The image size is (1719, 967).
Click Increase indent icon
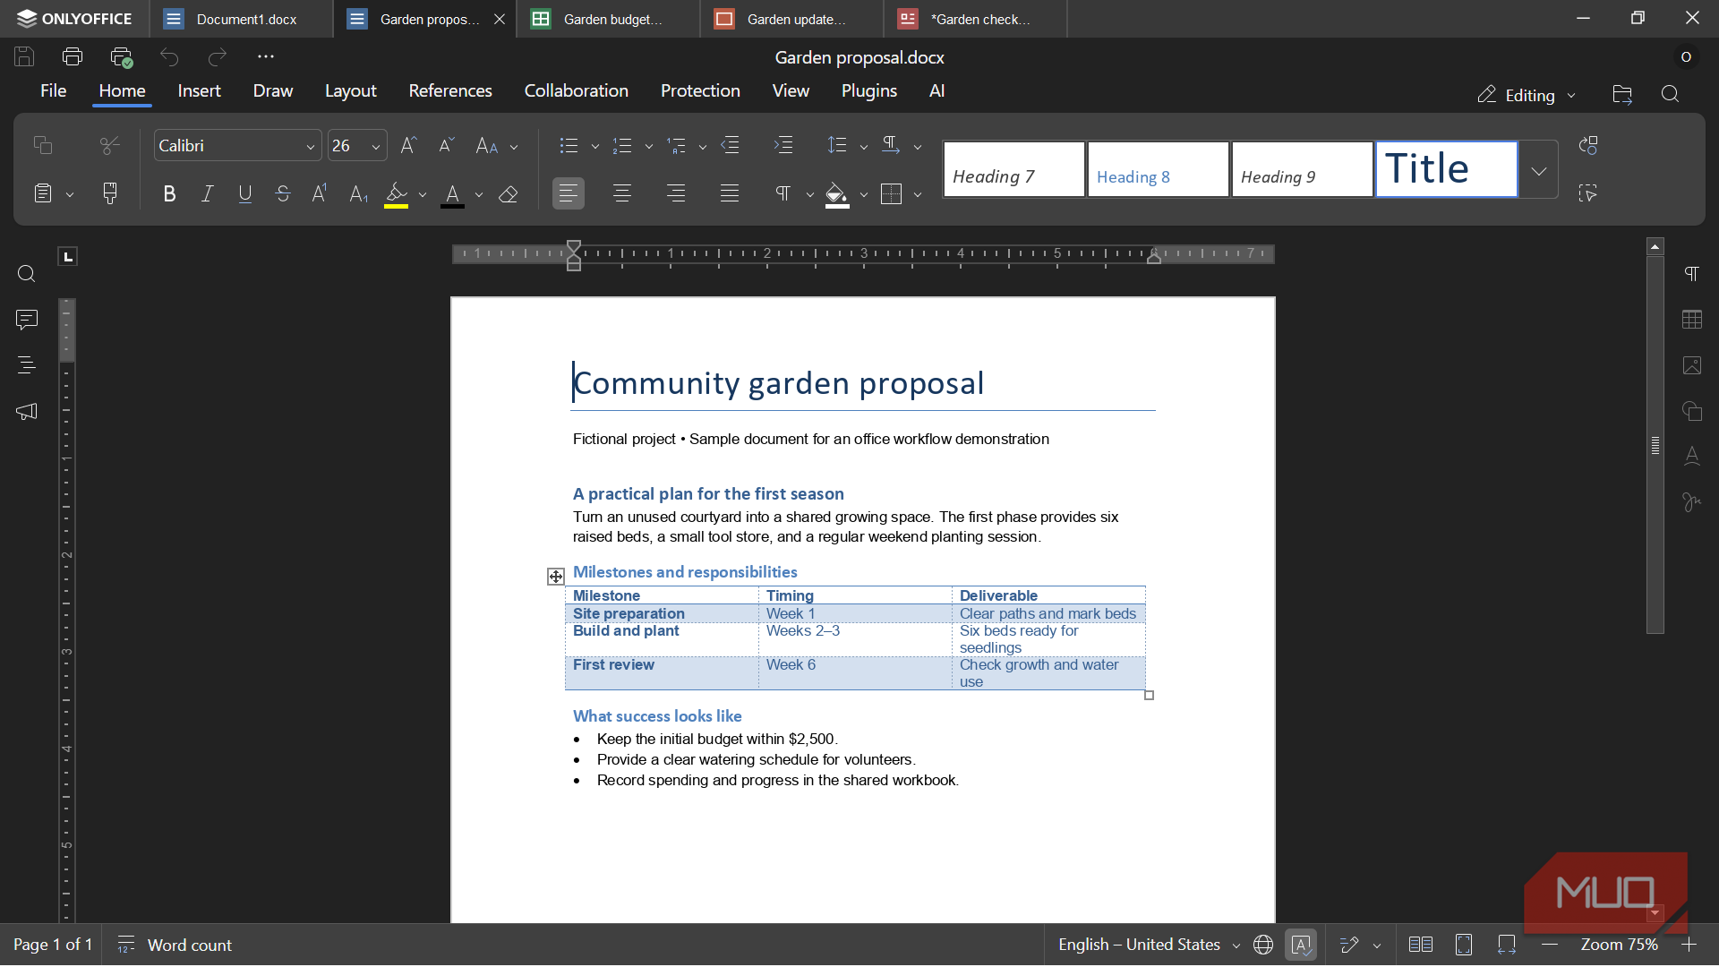pos(783,145)
